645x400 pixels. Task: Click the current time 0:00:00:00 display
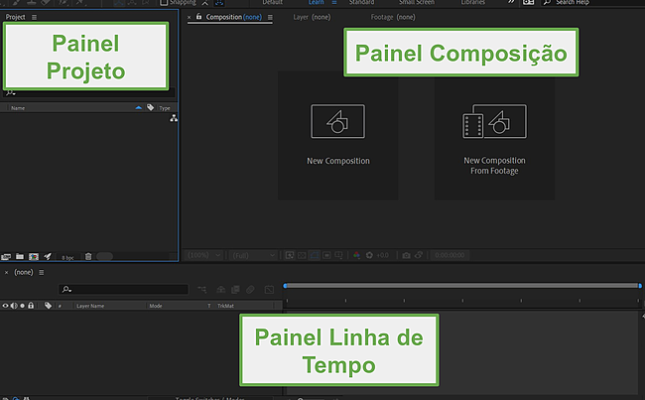450,255
